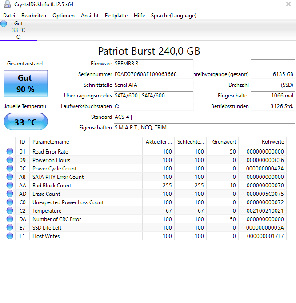Click the Gut 90 % health status button
The image size is (296, 303).
tap(26, 83)
